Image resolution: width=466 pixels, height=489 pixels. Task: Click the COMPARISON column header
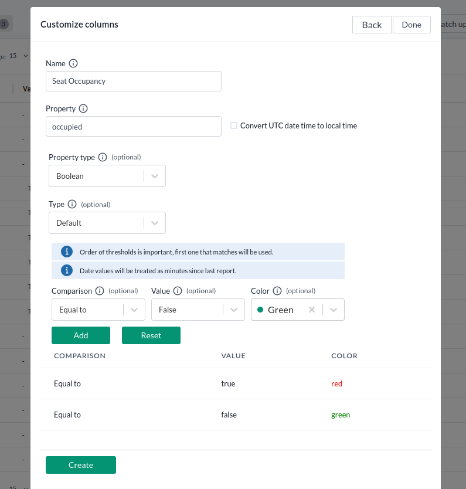[x=80, y=356]
